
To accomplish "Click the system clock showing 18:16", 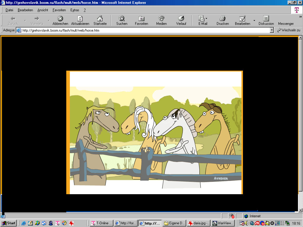I will [x=296, y=223].
